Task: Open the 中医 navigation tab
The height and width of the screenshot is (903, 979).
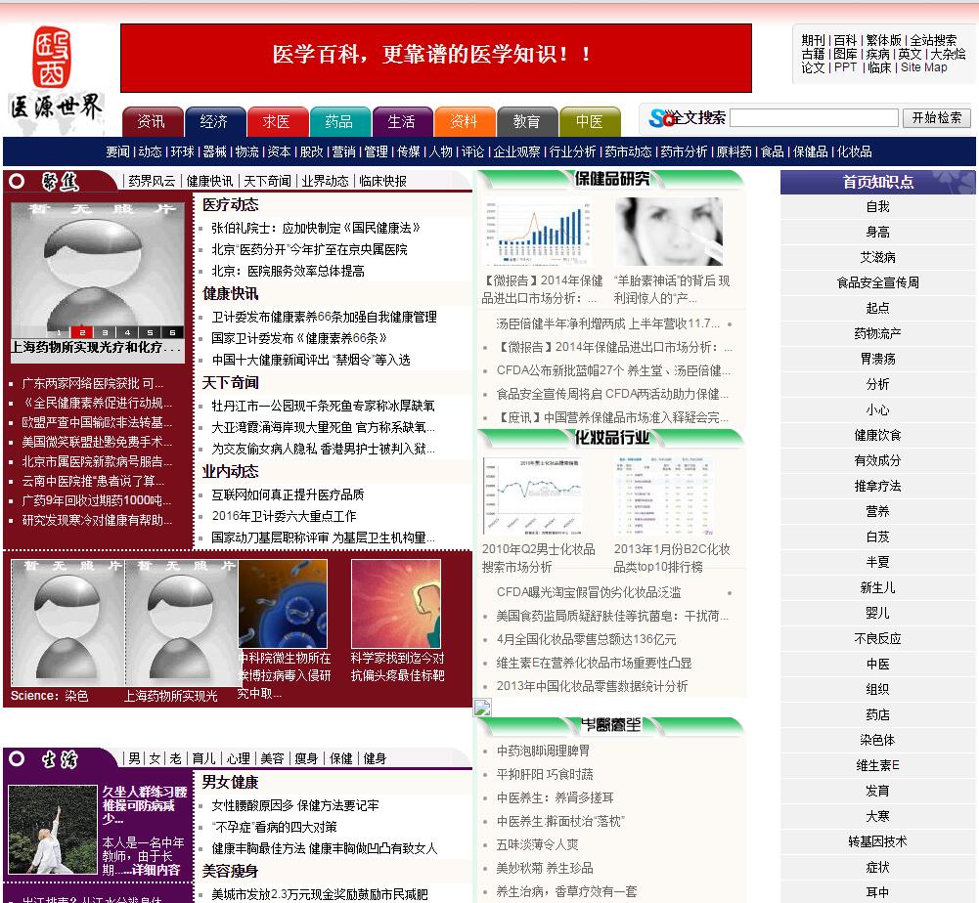Action: pyautogui.click(x=589, y=122)
